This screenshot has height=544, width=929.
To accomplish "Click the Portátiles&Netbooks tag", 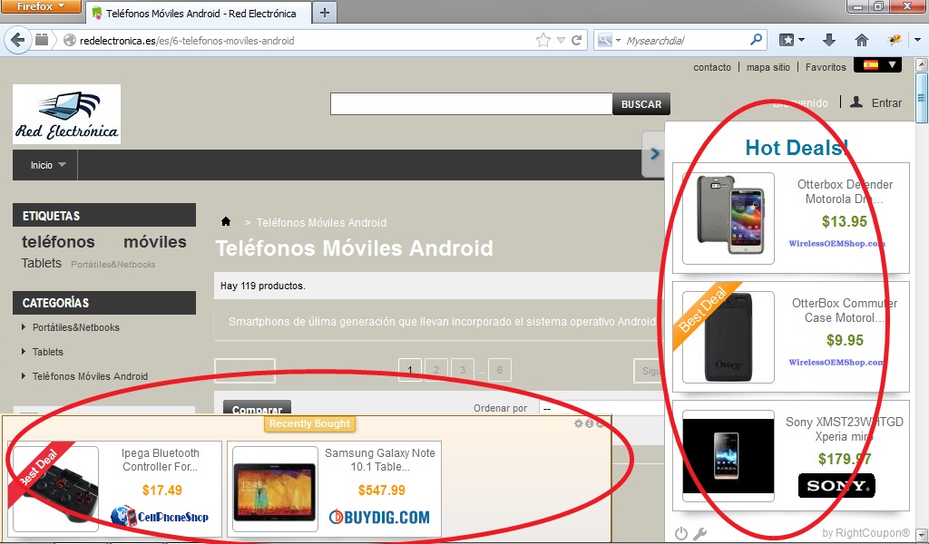I will tap(112, 264).
